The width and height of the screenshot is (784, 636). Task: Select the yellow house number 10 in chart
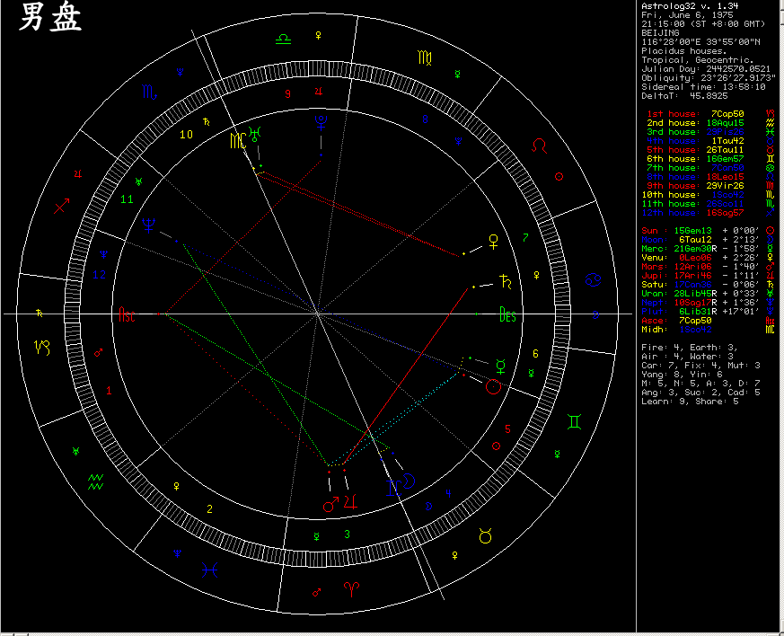(186, 135)
